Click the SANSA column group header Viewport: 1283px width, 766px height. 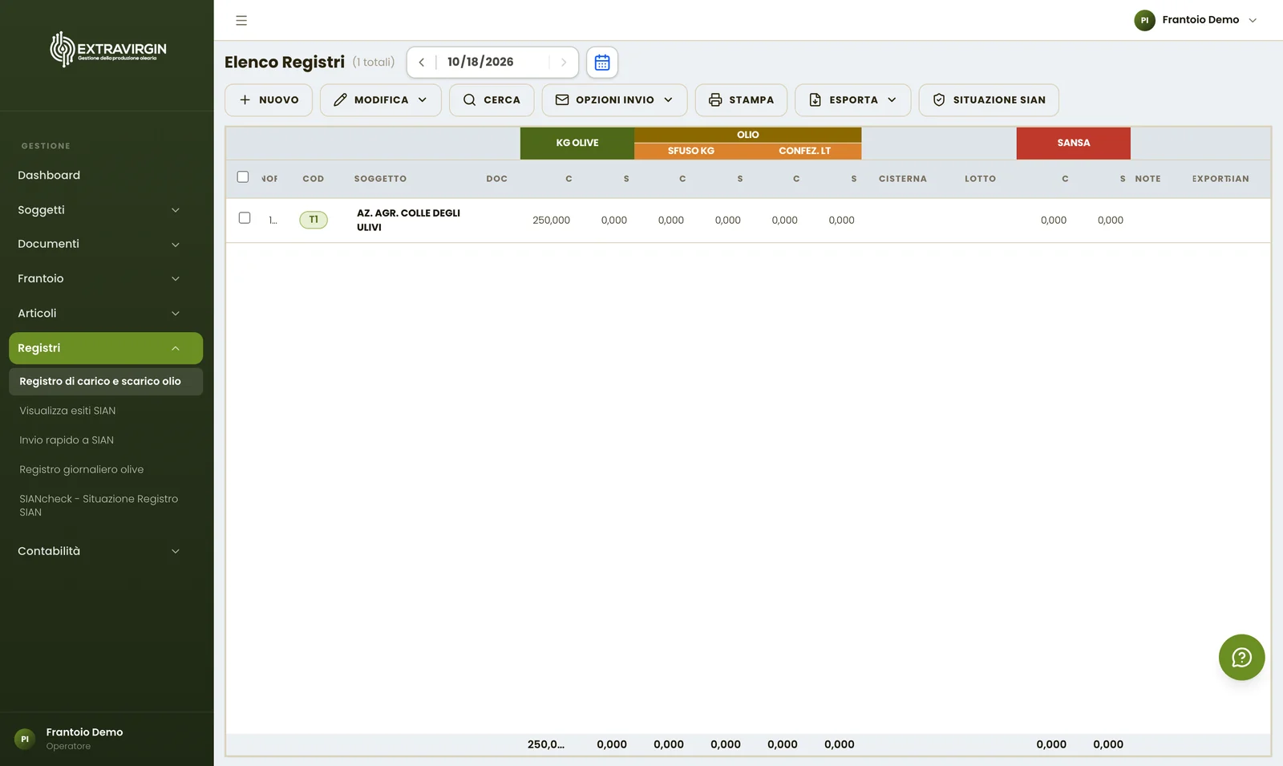1074,143
